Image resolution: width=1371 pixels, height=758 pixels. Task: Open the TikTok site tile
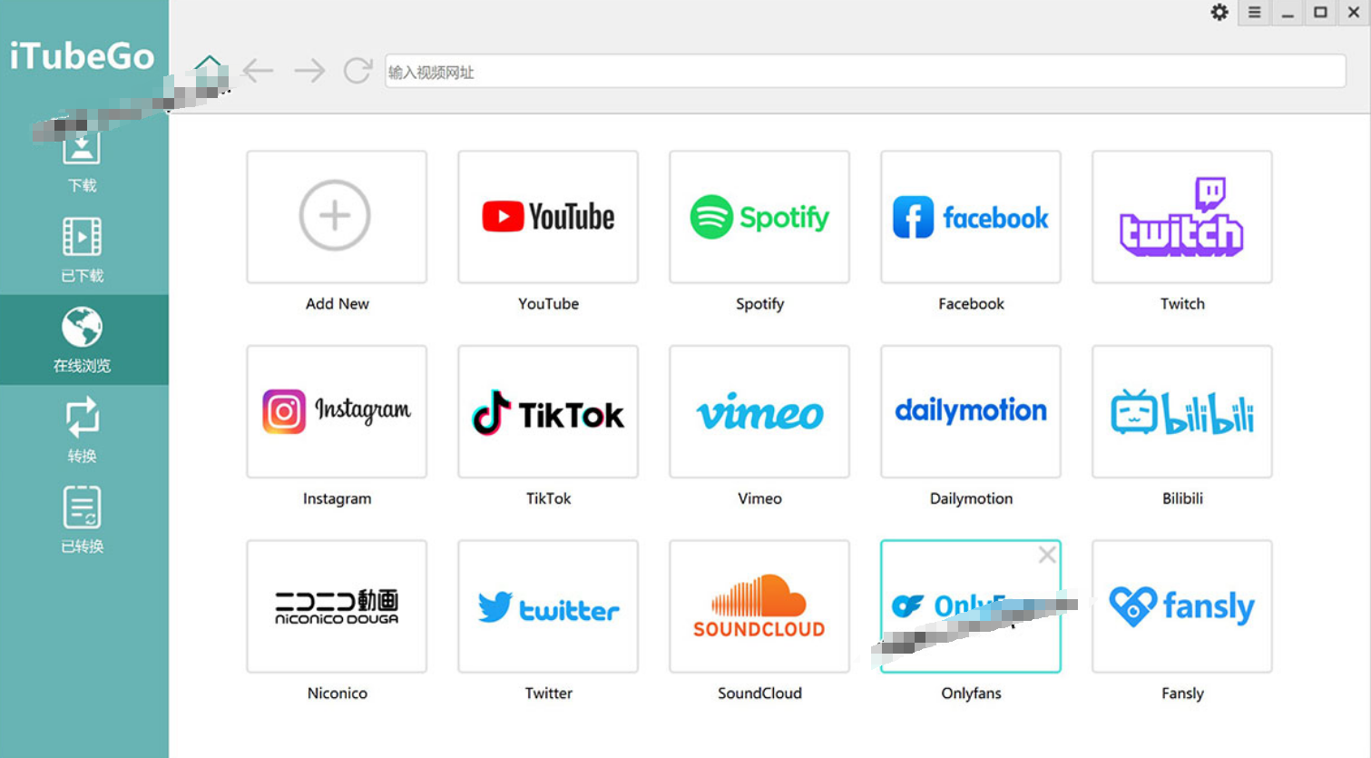point(548,412)
